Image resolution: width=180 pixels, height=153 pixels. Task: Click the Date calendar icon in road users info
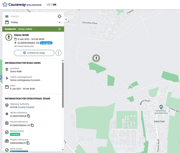point(7,87)
